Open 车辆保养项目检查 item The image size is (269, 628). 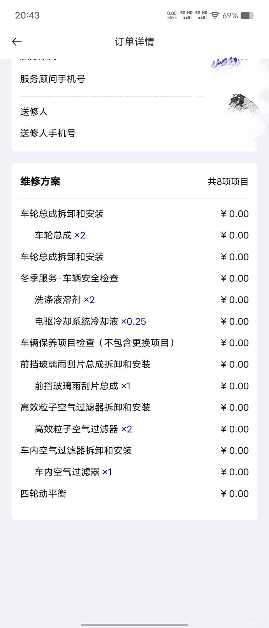click(x=98, y=343)
